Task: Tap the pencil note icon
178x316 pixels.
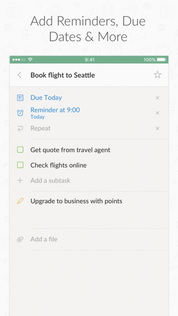Action: 20,201
